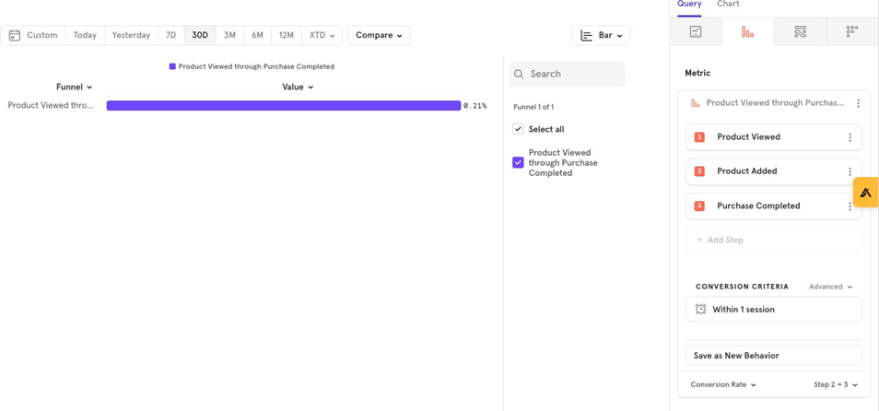Select the 7D date range
Image resolution: width=879 pixels, height=411 pixels.
pyautogui.click(x=170, y=35)
